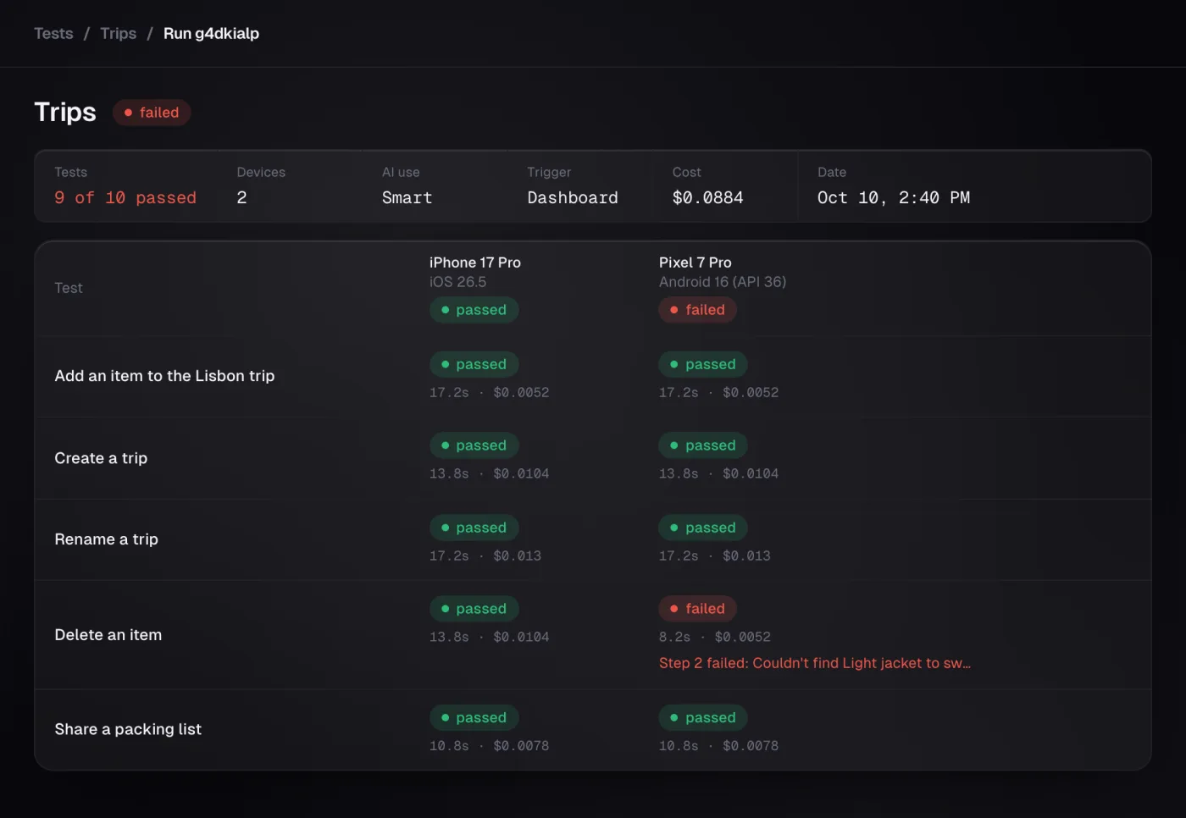Image resolution: width=1186 pixels, height=818 pixels.
Task: Select the Create a trip test row
Action: coord(593,458)
